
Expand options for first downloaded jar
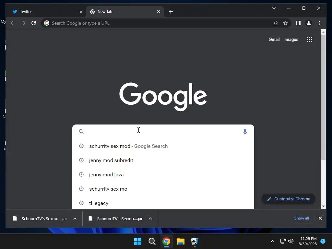pos(75,219)
